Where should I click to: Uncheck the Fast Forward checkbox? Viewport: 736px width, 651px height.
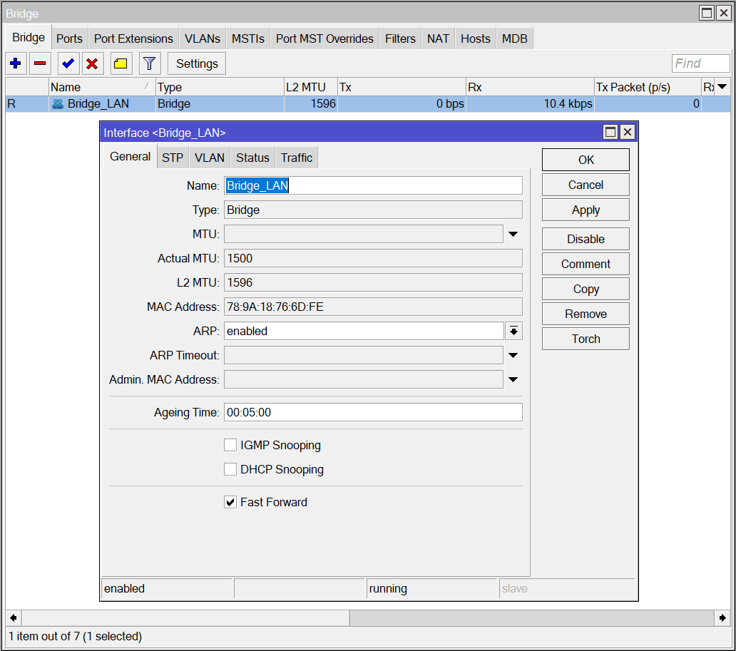pyautogui.click(x=230, y=502)
